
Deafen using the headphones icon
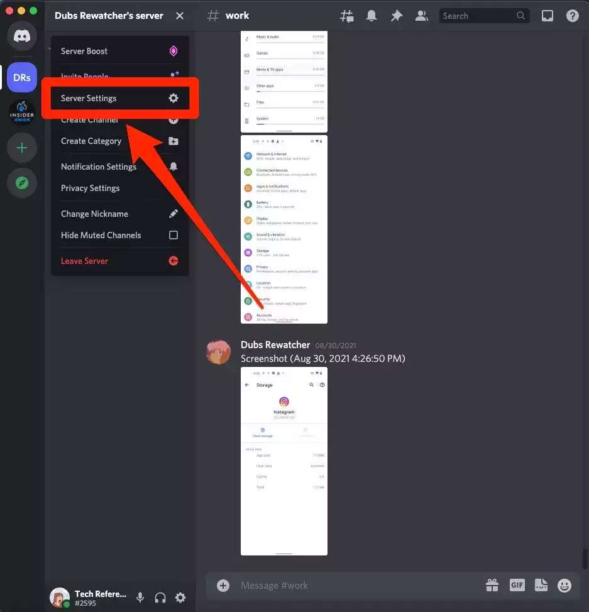(160, 598)
